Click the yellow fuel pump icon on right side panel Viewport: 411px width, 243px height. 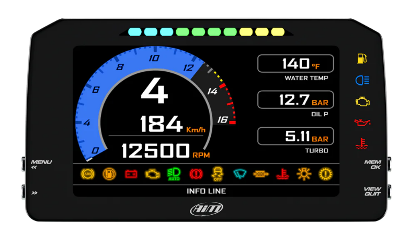pos(362,58)
